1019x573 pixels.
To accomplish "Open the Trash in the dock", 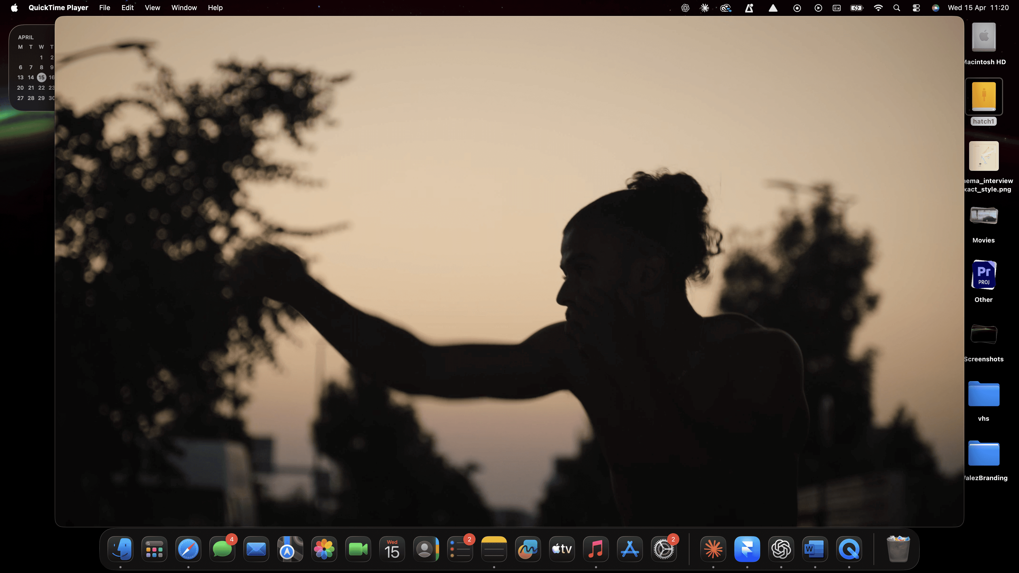I will (898, 549).
